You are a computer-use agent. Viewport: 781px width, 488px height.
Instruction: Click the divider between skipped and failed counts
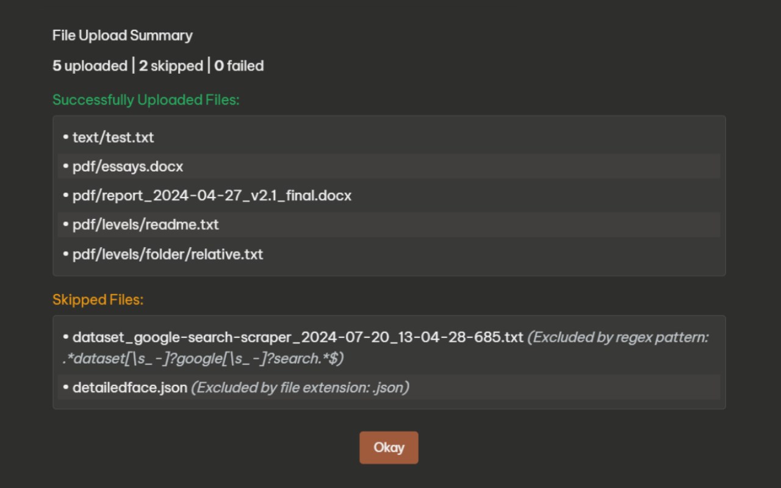tap(209, 65)
